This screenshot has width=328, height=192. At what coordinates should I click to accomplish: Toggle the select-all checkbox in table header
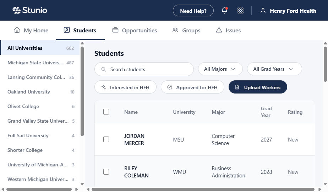coord(106,112)
